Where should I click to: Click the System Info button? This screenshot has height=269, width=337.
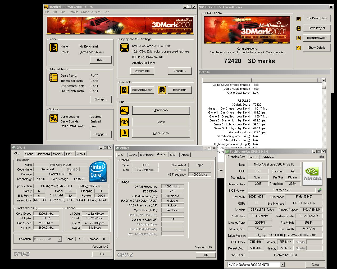pos(142,71)
